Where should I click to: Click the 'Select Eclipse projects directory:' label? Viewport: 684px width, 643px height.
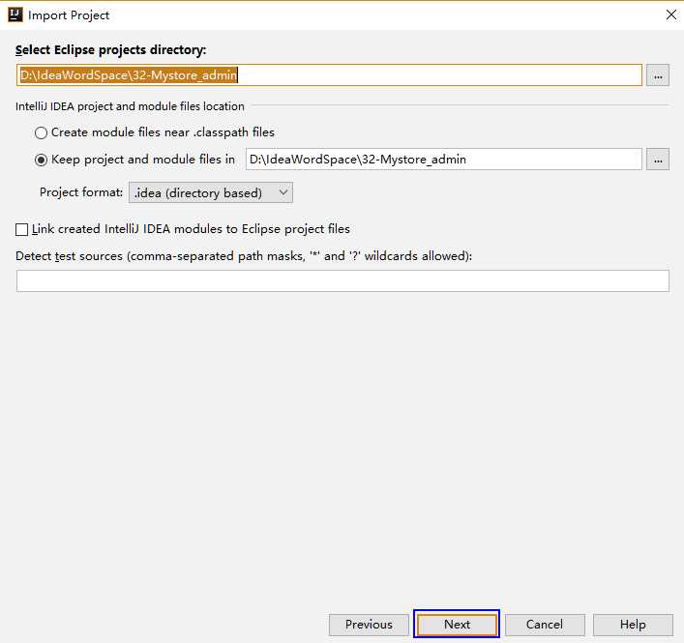111,49
